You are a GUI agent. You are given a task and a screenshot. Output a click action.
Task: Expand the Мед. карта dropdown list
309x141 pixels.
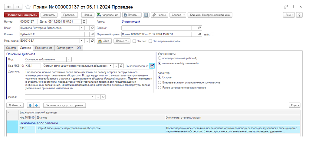82,41
